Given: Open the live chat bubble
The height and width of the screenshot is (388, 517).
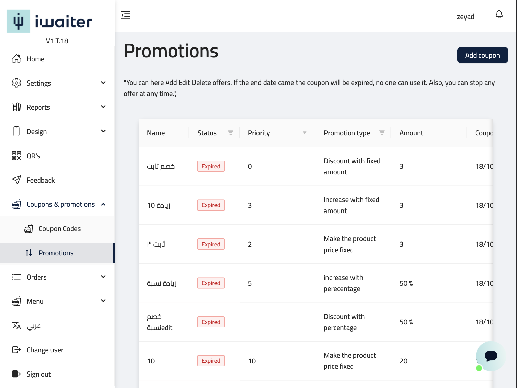Looking at the screenshot, I should coord(491,356).
